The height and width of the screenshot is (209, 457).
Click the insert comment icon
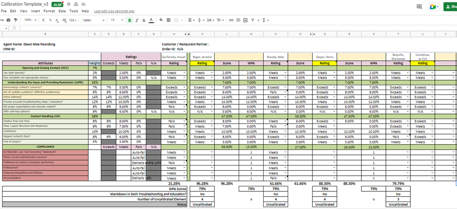[238, 20]
